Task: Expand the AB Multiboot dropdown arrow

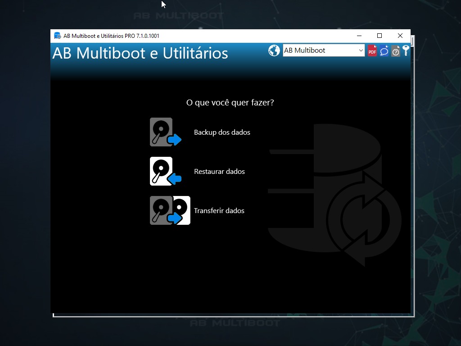Action: click(x=361, y=50)
